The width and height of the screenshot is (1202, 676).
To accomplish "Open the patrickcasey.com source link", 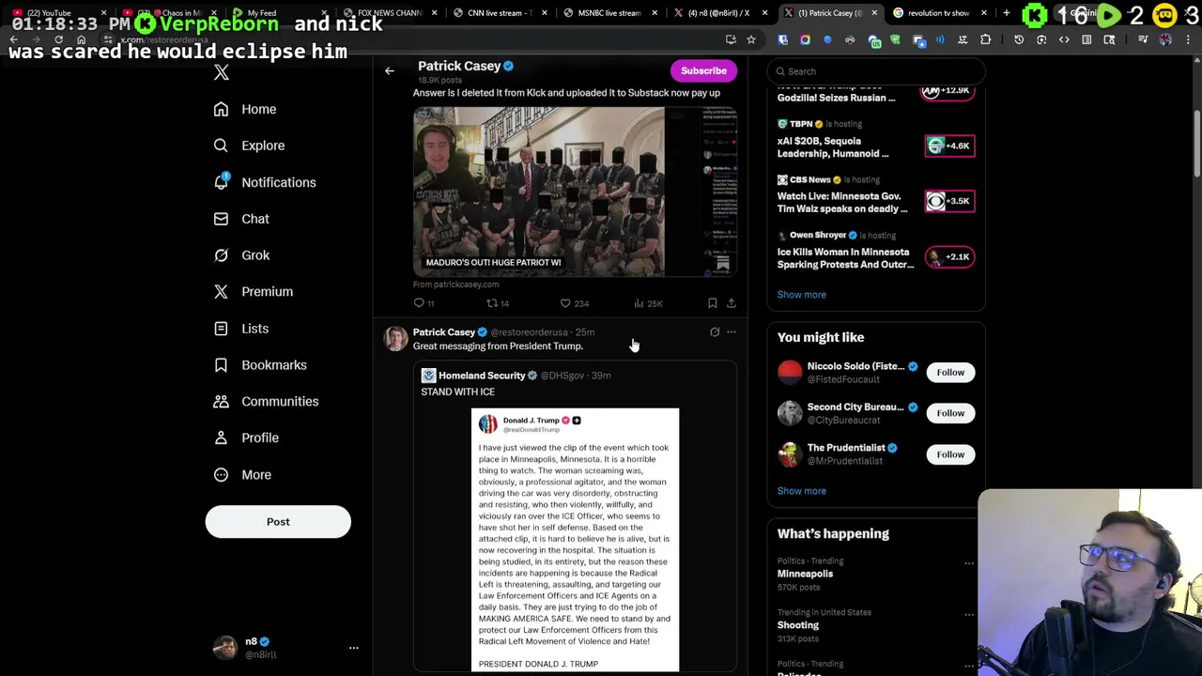I will pyautogui.click(x=456, y=284).
